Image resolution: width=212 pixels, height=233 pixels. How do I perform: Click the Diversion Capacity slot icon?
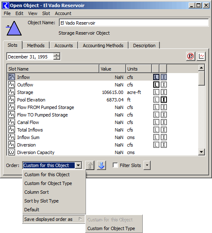tap(12, 152)
